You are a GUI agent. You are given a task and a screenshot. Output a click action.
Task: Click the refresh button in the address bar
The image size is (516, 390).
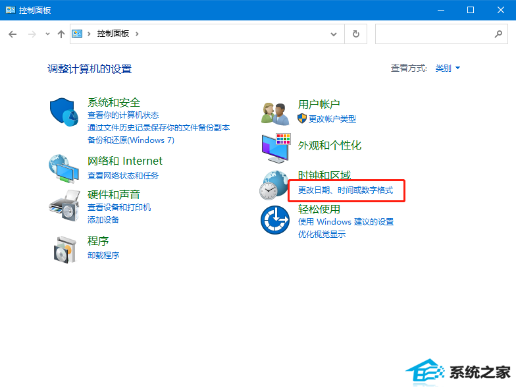(355, 34)
